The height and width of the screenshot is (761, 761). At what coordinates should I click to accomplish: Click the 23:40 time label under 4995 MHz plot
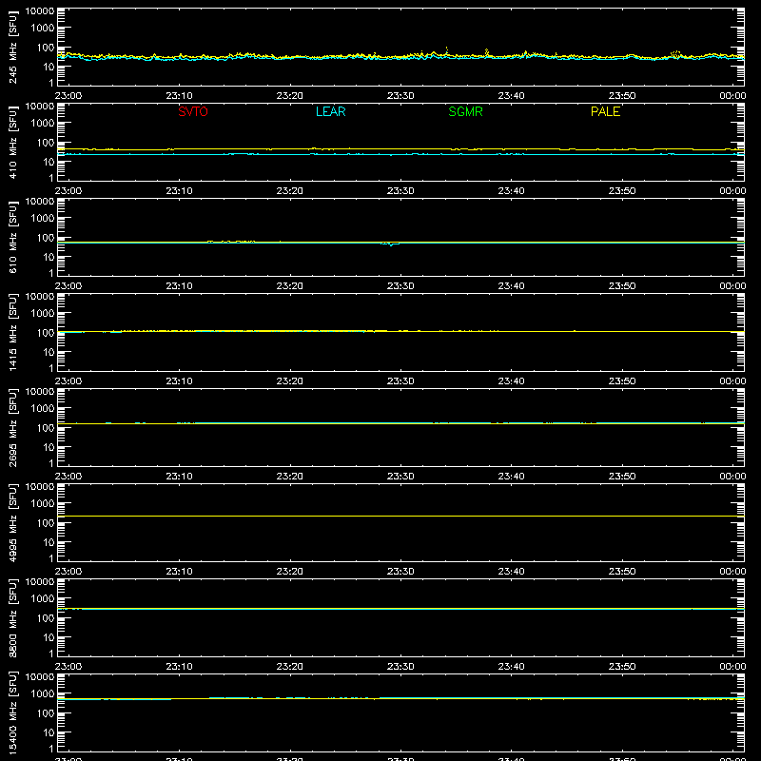click(511, 572)
